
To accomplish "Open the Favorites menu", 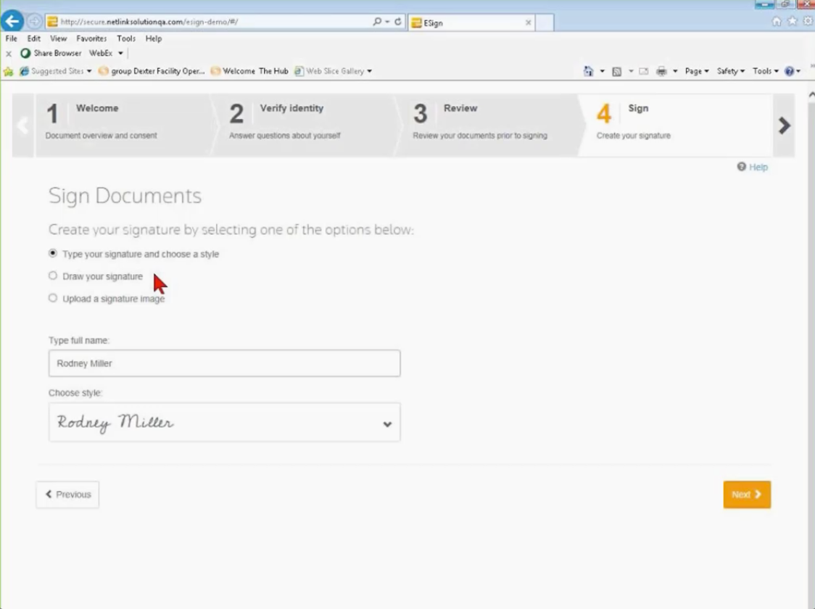I will (91, 38).
